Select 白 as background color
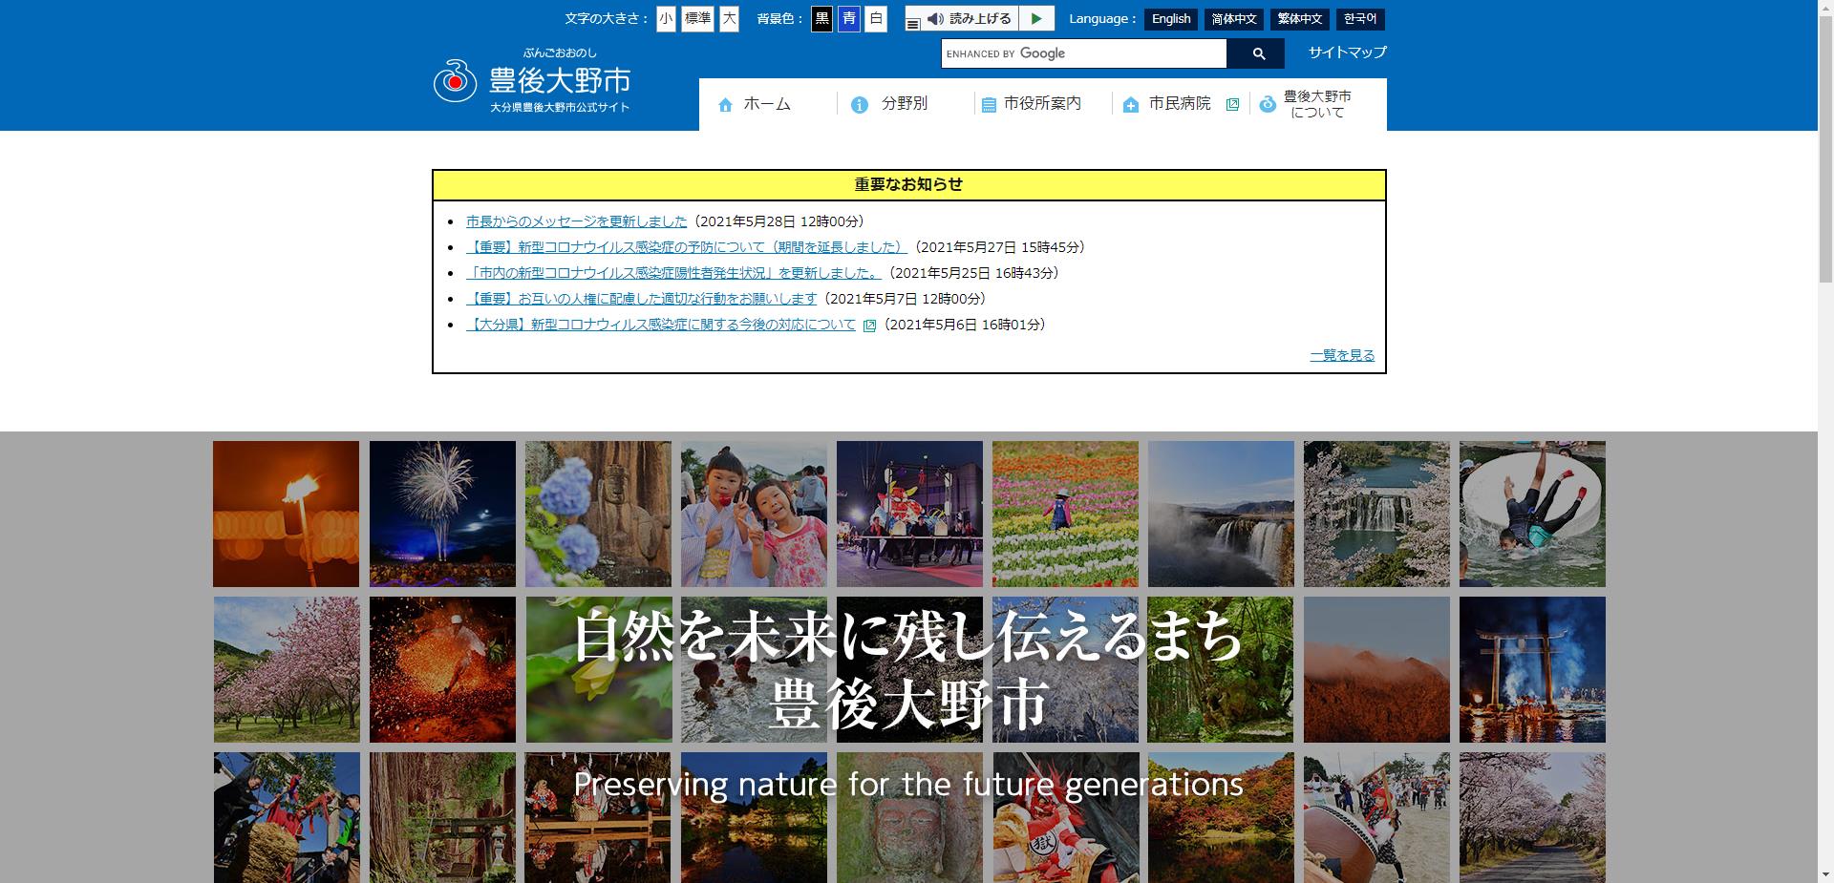This screenshot has width=1834, height=883. click(875, 19)
